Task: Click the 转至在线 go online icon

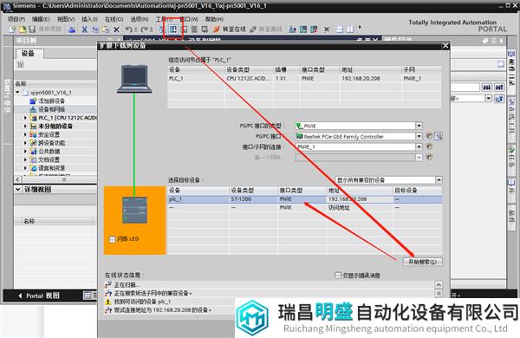Action: (x=217, y=29)
